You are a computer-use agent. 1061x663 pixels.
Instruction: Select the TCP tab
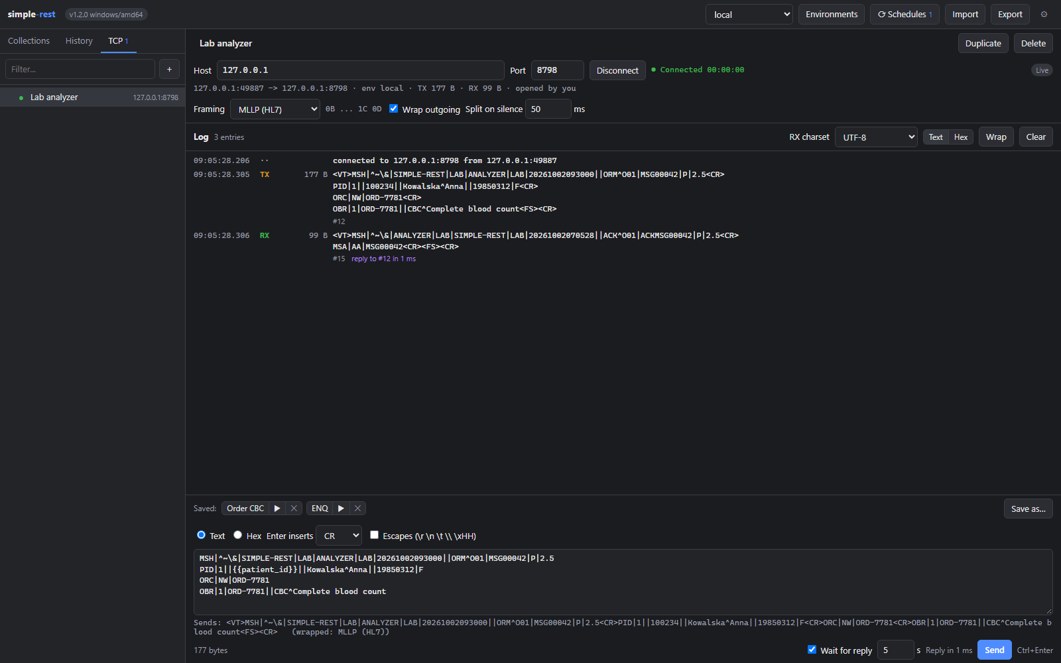click(x=118, y=41)
